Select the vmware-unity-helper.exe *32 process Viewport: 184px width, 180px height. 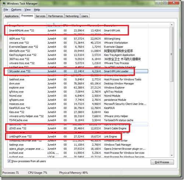78,116
